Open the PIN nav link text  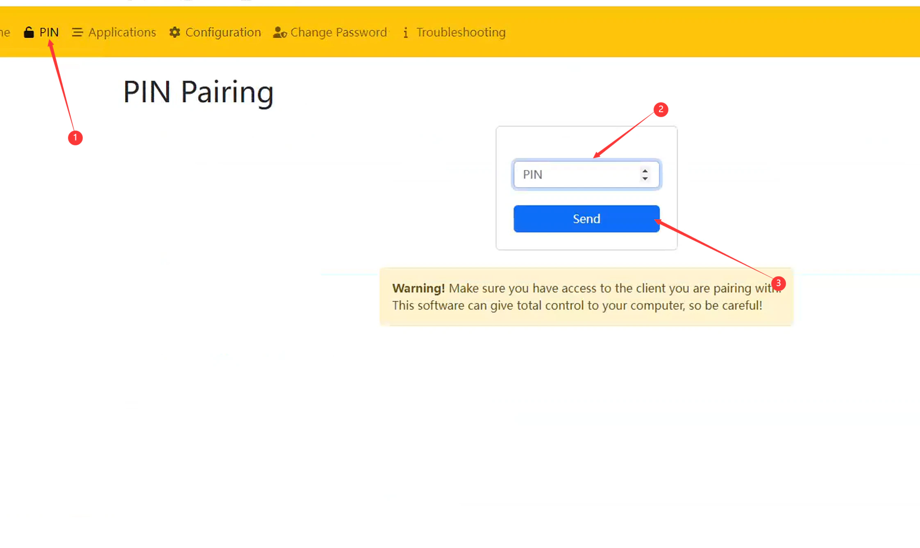click(x=49, y=32)
